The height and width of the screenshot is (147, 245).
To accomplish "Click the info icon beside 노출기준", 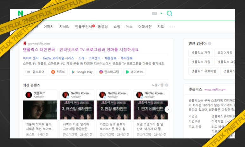I will (167, 85).
